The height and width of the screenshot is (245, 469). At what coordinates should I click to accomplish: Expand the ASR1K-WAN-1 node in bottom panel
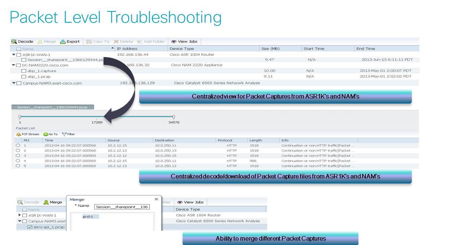(20, 215)
